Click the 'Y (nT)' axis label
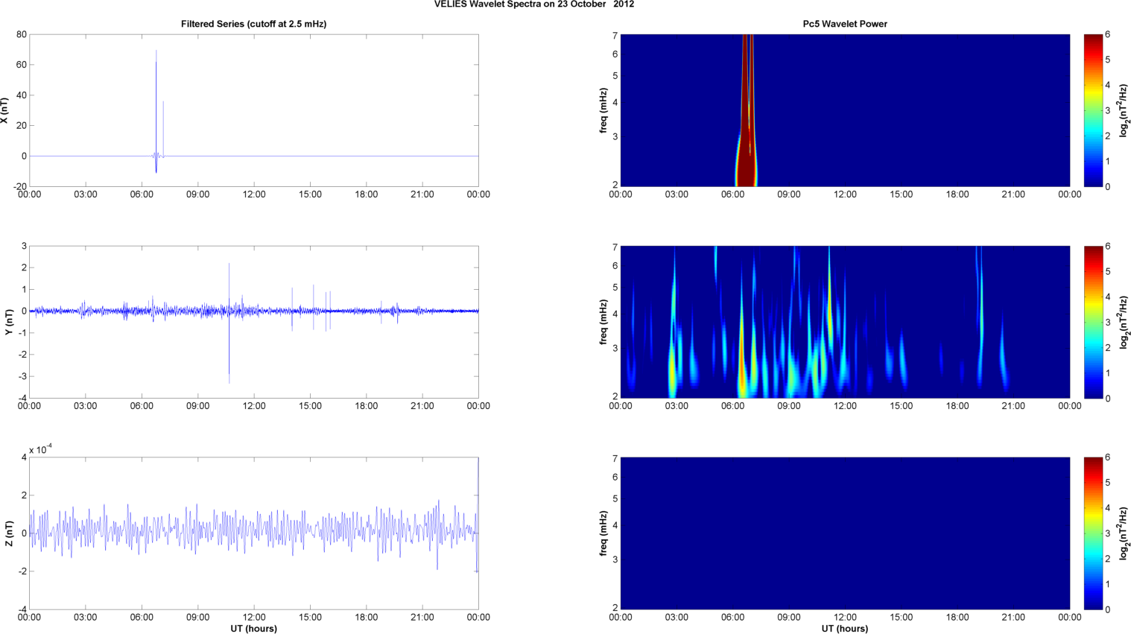This screenshot has width=1131, height=634. pyautogui.click(x=9, y=322)
